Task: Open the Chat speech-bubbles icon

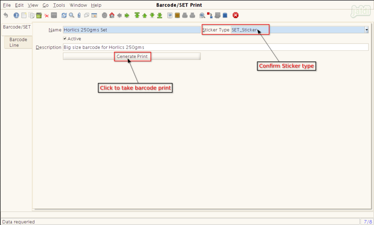Action: click(87, 15)
